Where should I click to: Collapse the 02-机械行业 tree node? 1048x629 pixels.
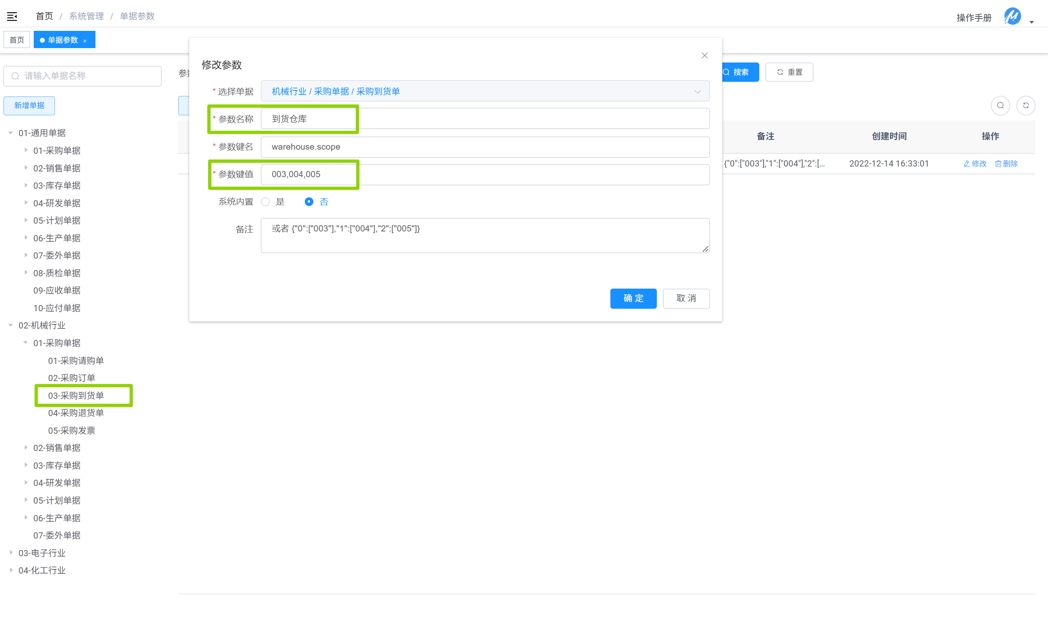tap(11, 325)
